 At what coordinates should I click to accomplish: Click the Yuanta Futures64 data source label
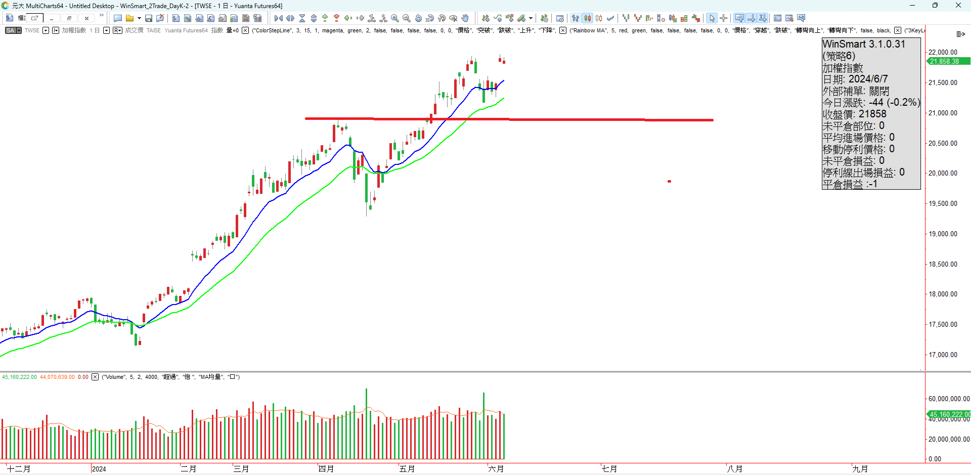[186, 30]
